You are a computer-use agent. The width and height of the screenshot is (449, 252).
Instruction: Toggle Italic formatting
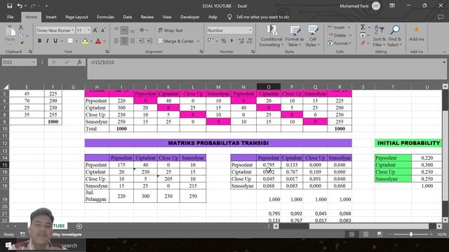(48, 41)
